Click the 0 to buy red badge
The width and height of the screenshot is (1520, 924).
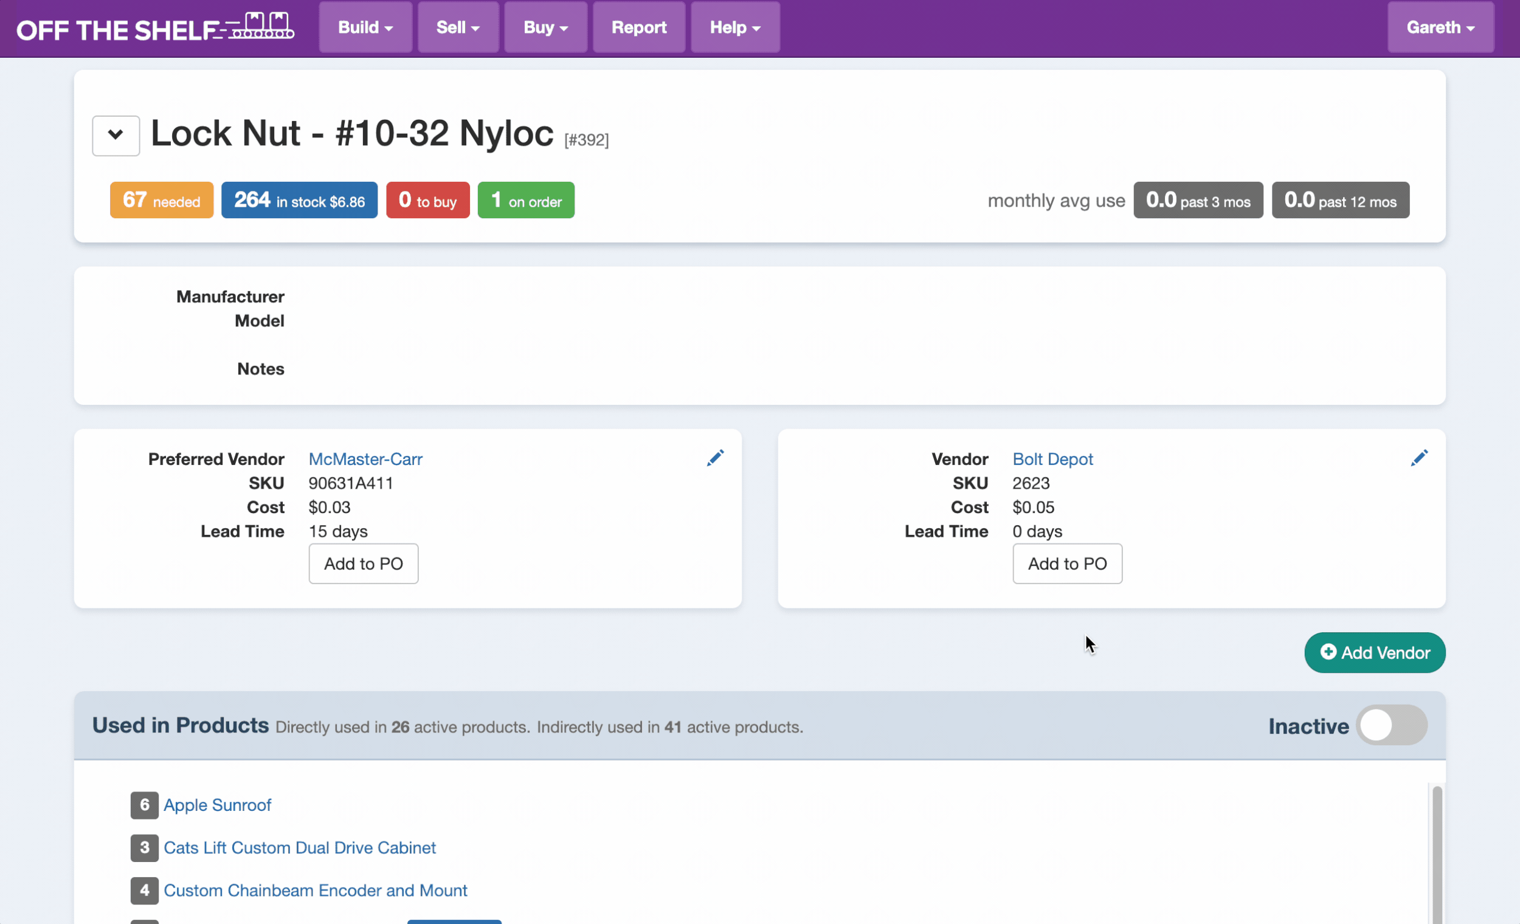coord(427,201)
